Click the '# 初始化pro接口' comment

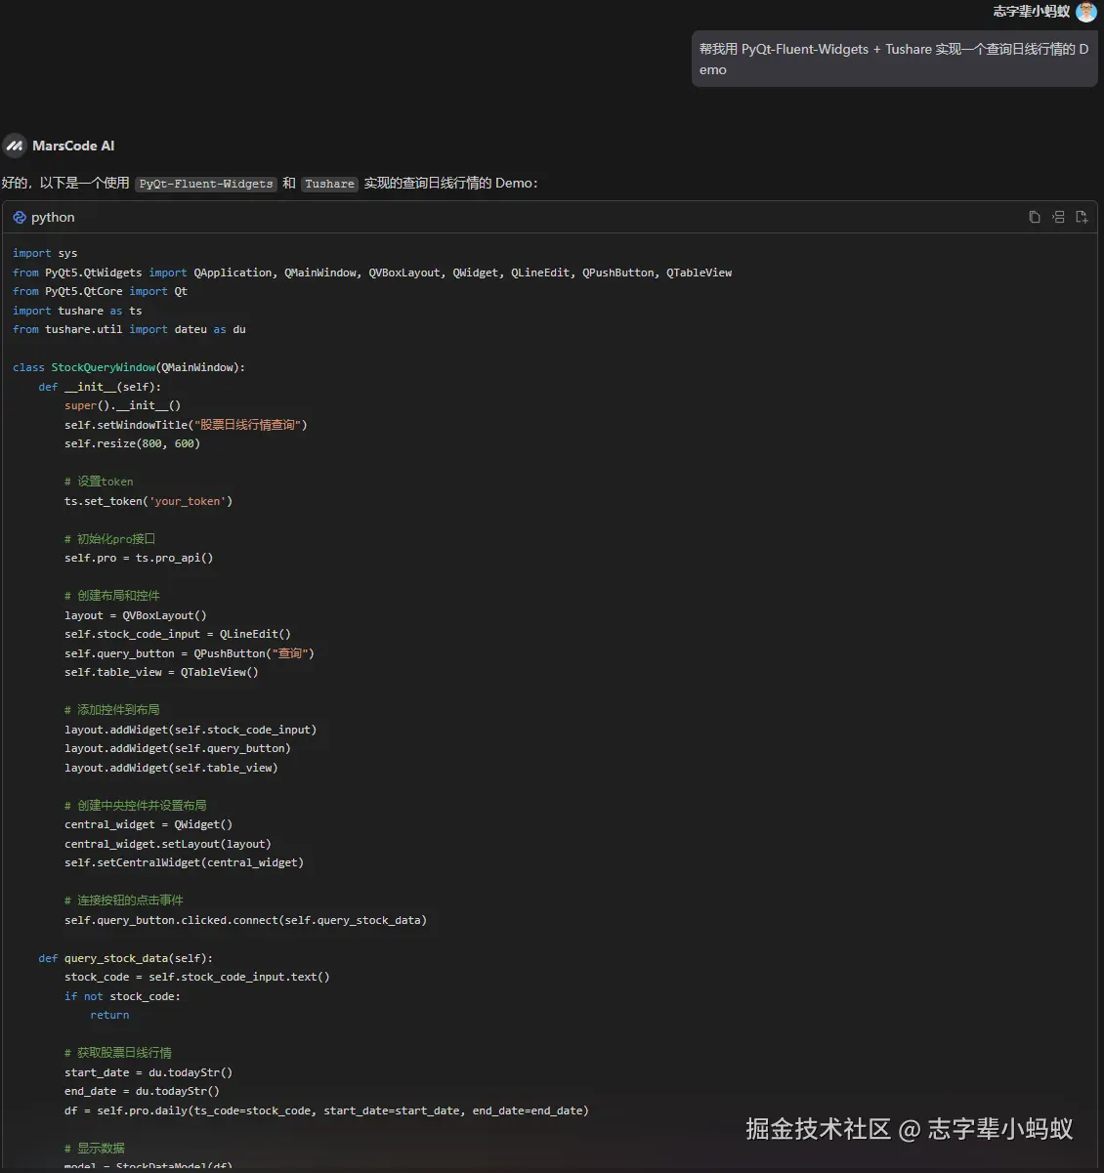click(x=109, y=539)
